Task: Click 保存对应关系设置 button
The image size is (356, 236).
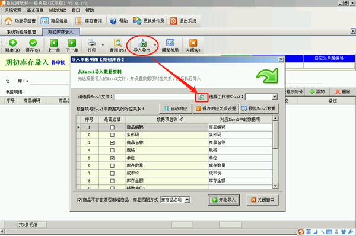Action: [x=216, y=109]
